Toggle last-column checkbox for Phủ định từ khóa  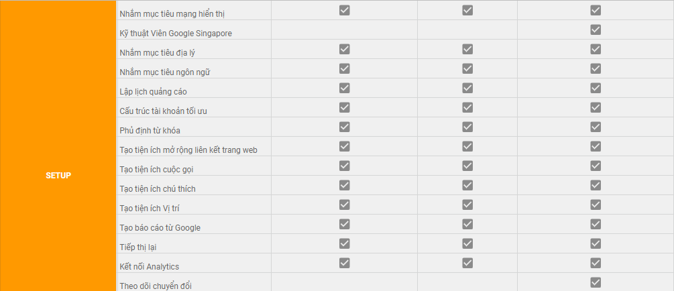(596, 127)
